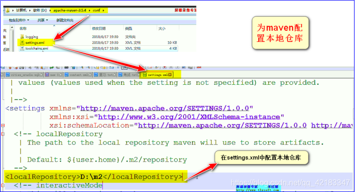
Task: Sort files by the 名称 column
Action: click(23, 28)
